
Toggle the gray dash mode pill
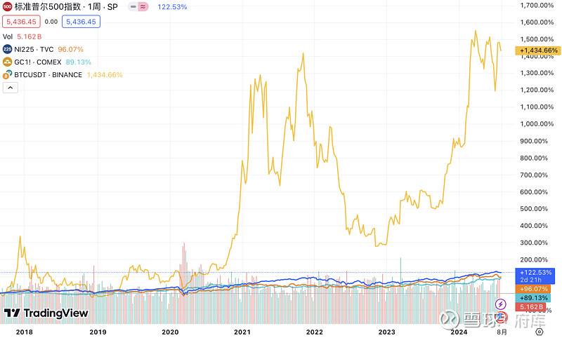tap(133, 7)
